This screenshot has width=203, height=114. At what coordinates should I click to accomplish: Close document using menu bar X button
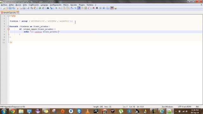(201, 5)
